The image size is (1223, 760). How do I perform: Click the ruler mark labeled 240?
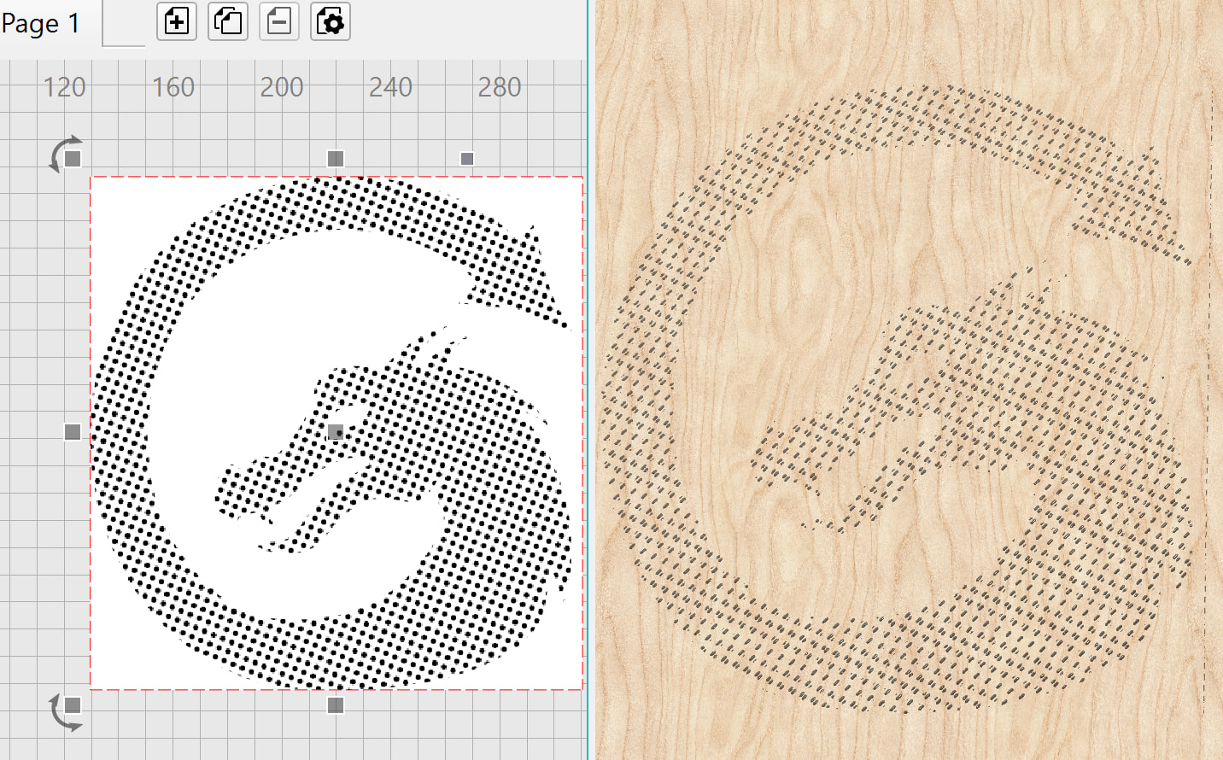pyautogui.click(x=391, y=87)
